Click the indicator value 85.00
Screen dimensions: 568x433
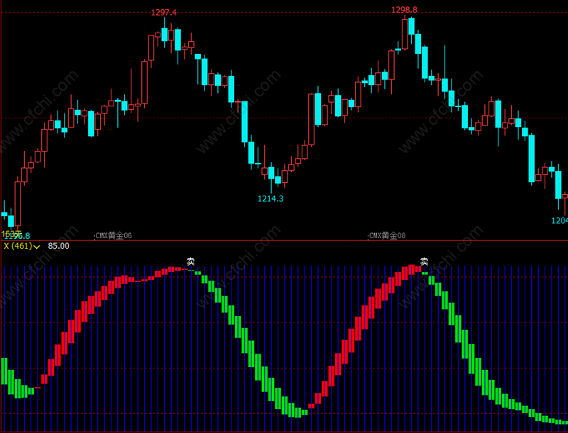coord(58,246)
